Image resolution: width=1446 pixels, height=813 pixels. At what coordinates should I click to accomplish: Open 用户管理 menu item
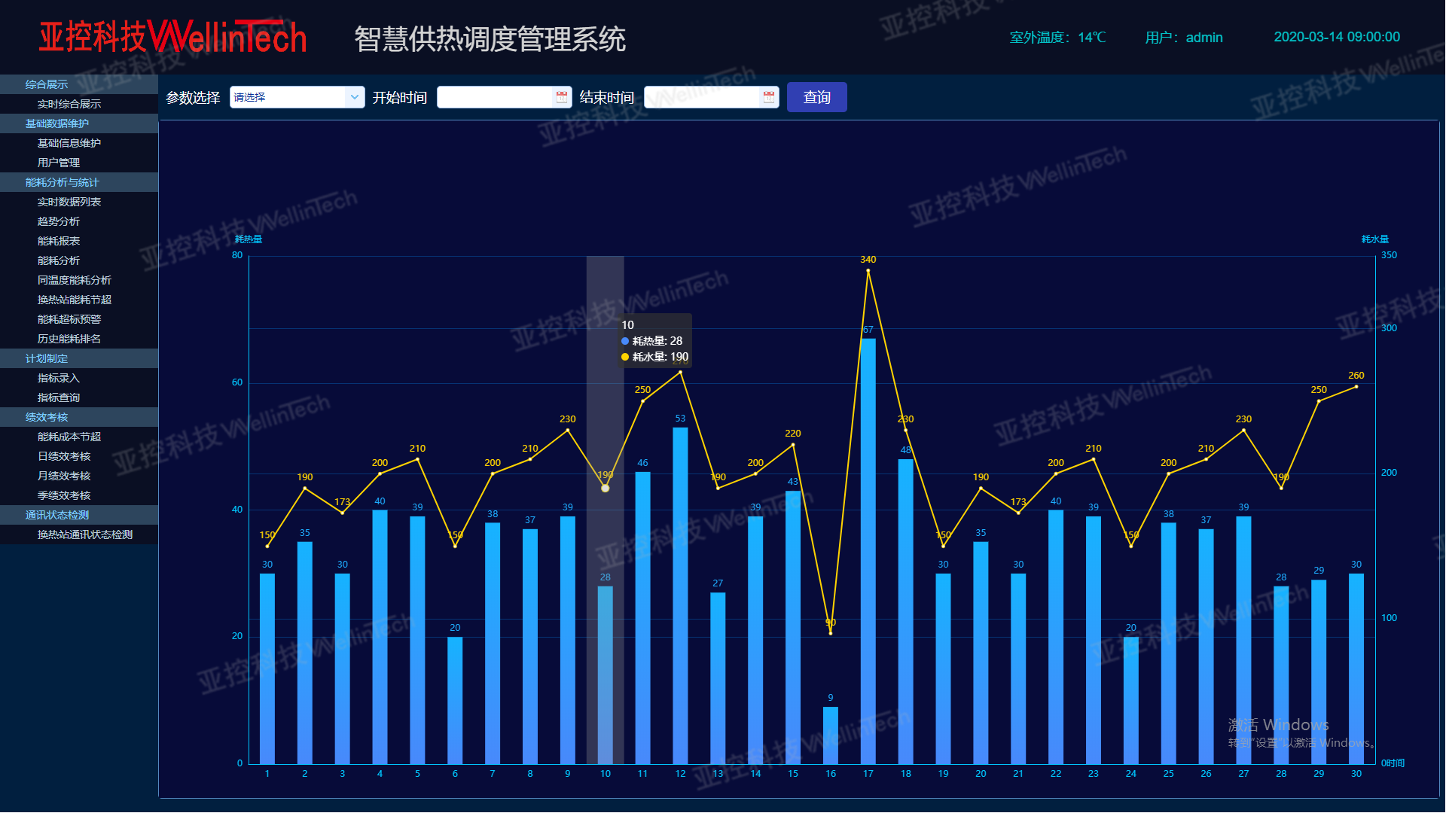pos(79,163)
